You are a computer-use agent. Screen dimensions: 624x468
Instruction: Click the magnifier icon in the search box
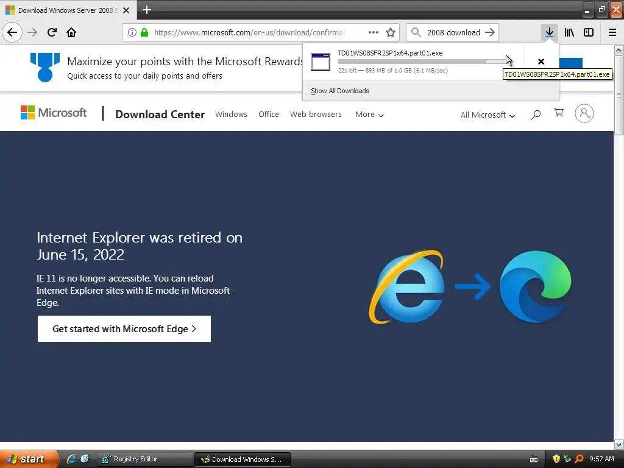(x=416, y=32)
